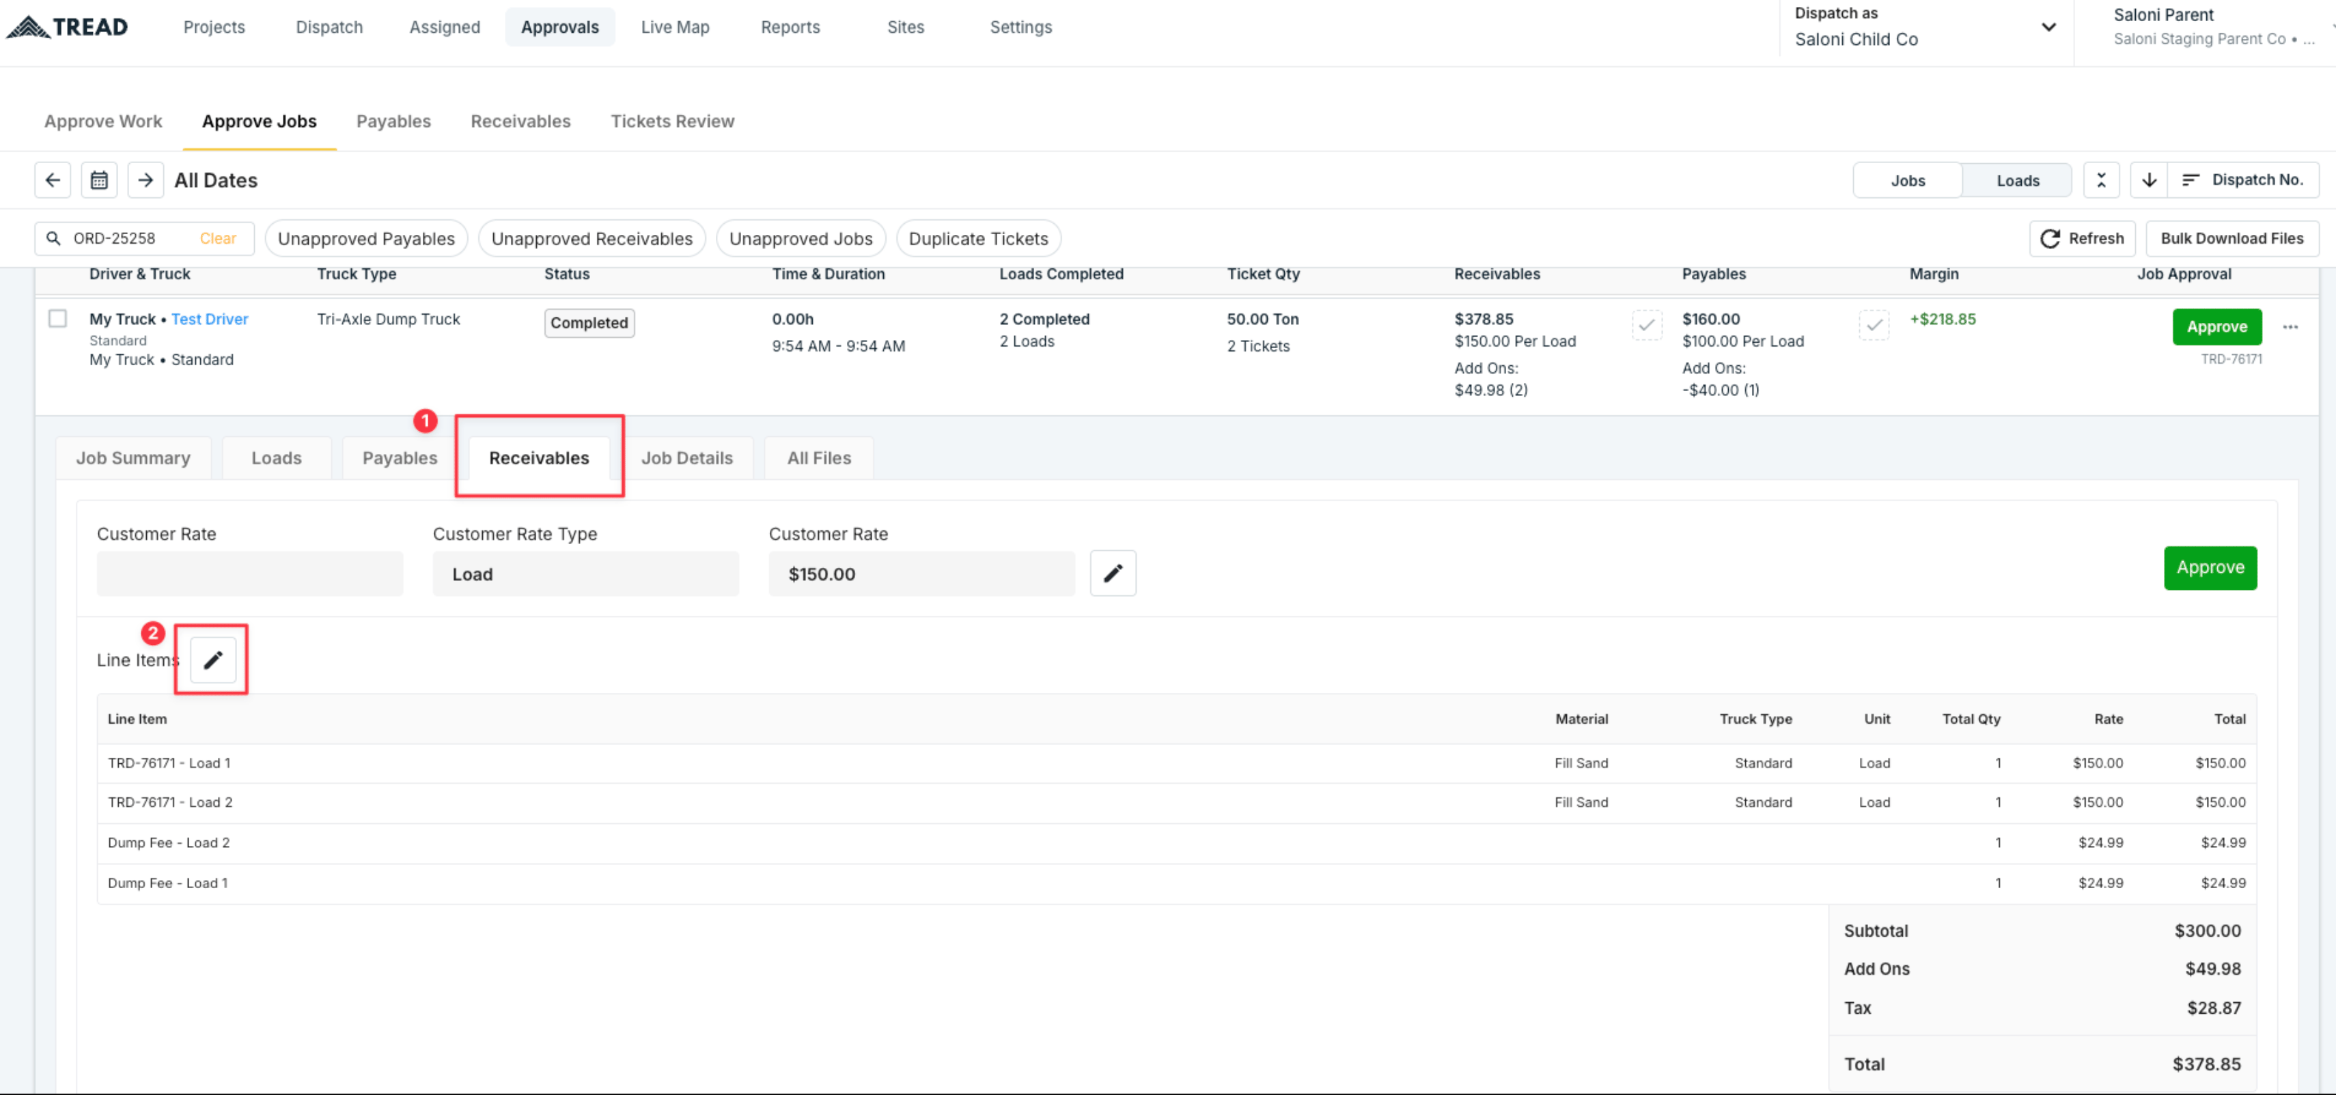This screenshot has height=1095, width=2336.
Task: Switch to Approve Work tab
Action: tap(103, 122)
